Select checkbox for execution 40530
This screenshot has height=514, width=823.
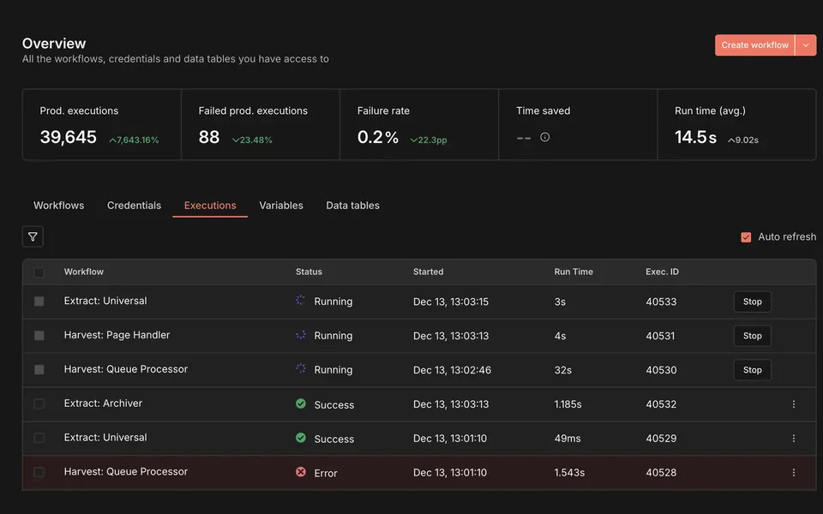click(39, 369)
